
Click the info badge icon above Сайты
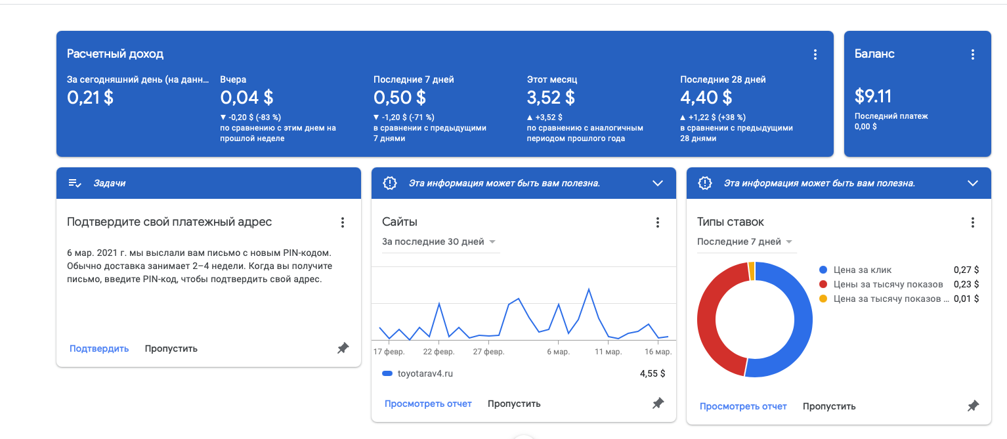tap(390, 183)
